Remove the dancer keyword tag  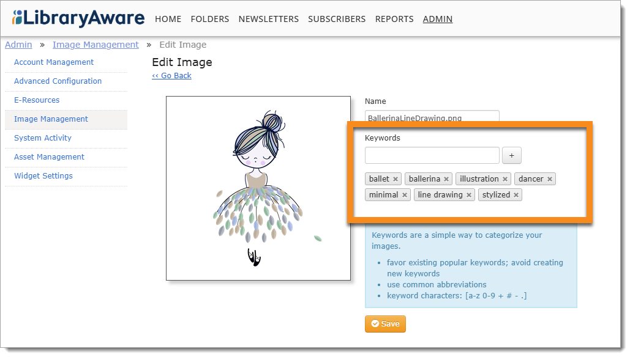click(550, 179)
